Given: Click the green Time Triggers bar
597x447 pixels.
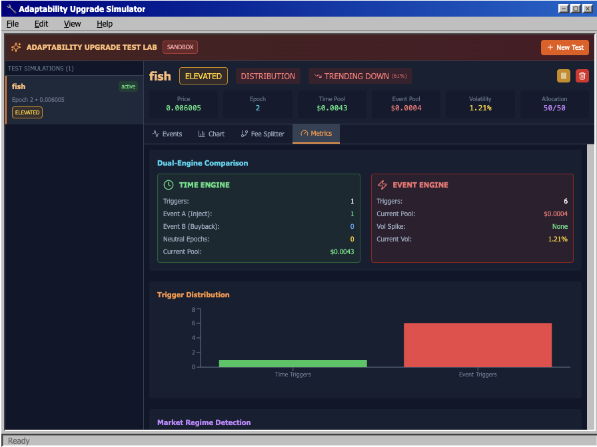Looking at the screenshot, I should [293, 363].
